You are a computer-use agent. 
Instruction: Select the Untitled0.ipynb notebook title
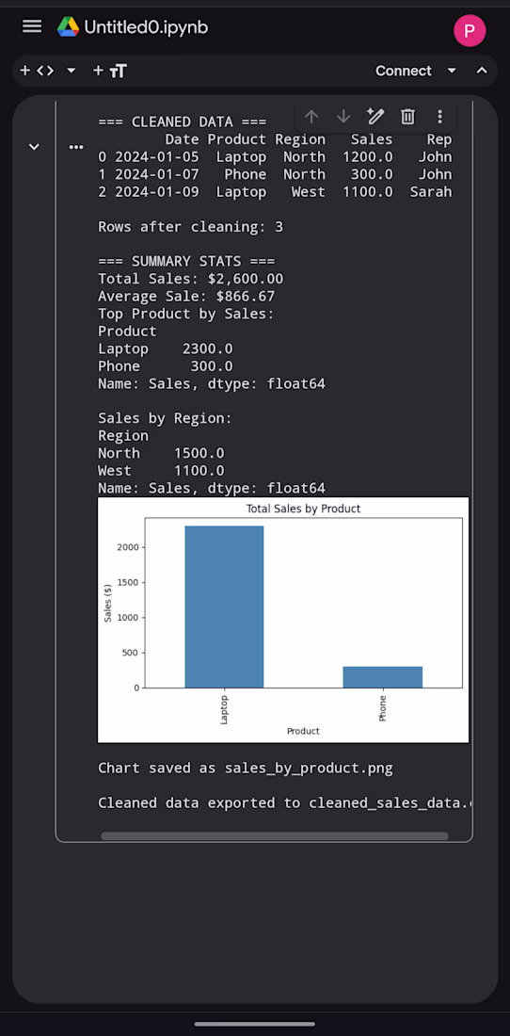click(x=146, y=27)
